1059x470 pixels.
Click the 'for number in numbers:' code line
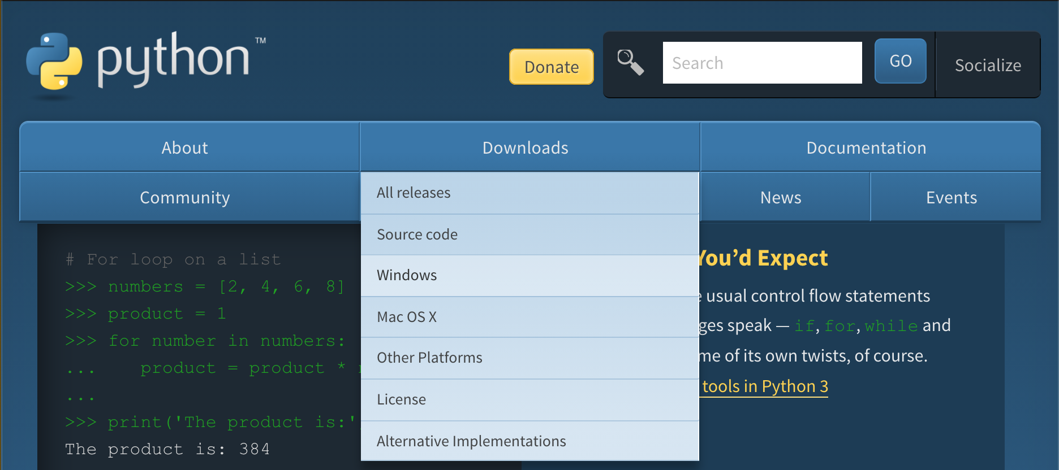pyautogui.click(x=227, y=341)
